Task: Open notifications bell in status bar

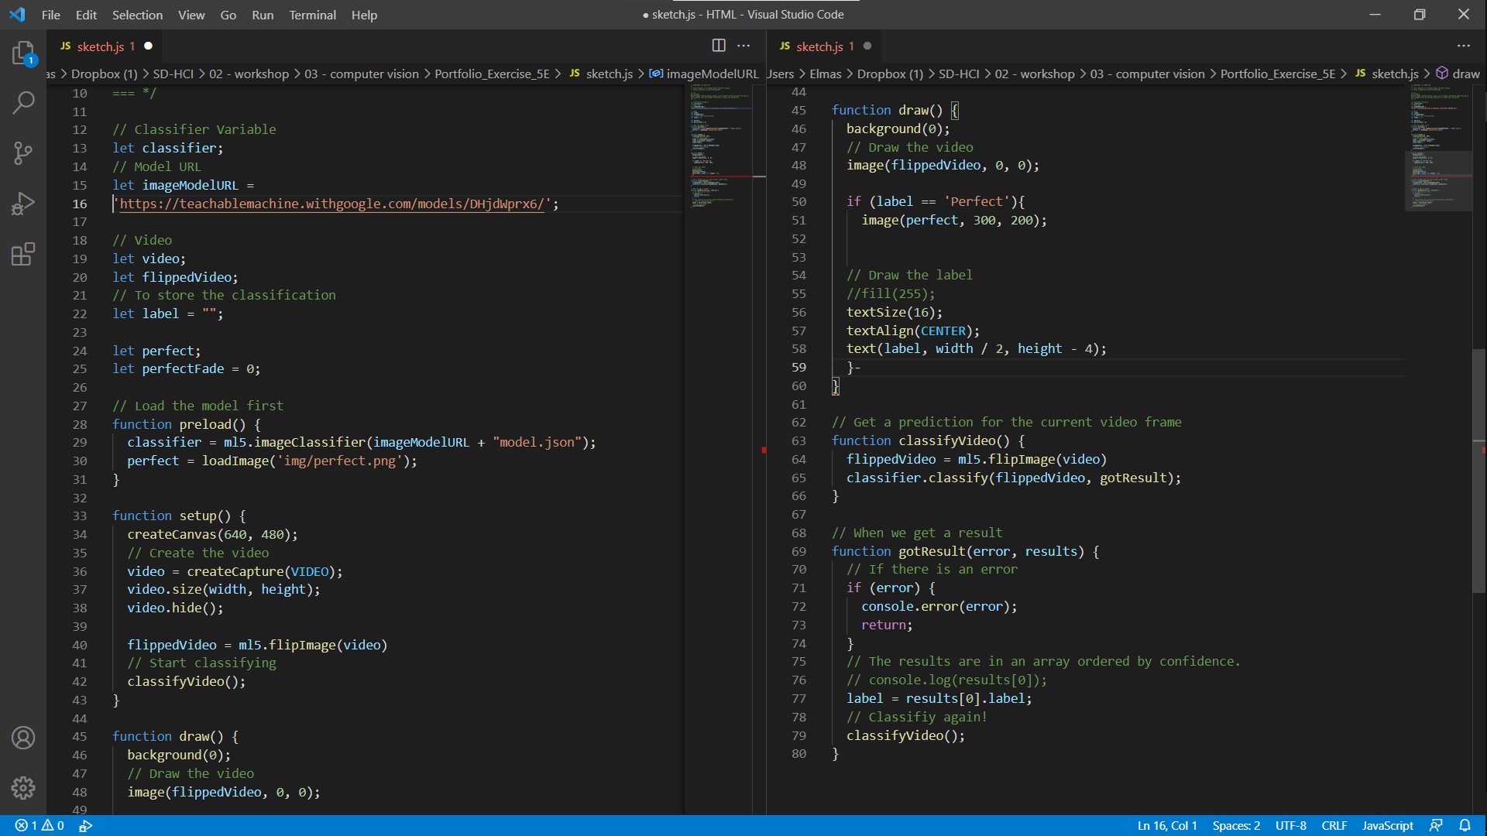Action: coord(1465,826)
